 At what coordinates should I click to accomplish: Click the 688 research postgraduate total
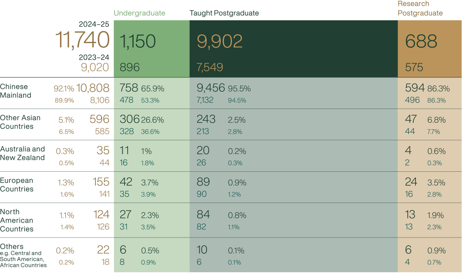[x=421, y=41]
